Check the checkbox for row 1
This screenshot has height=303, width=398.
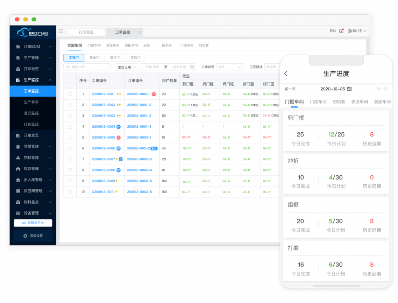click(x=70, y=94)
